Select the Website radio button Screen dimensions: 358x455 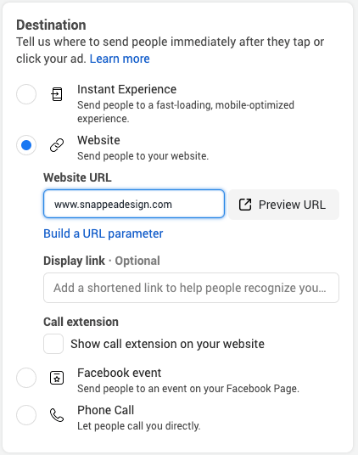tap(26, 145)
